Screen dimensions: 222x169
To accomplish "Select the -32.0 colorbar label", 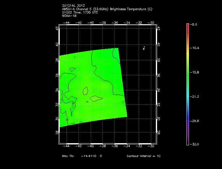I will point(196,144).
